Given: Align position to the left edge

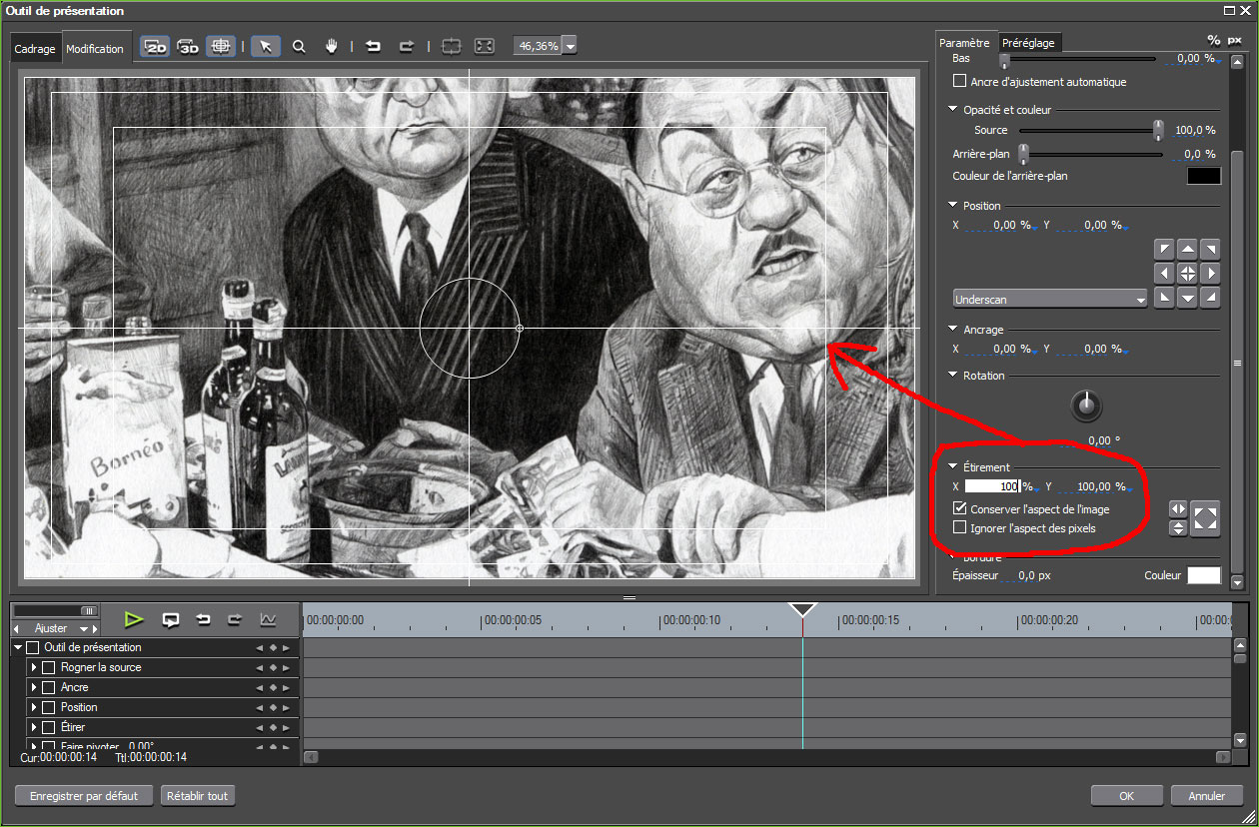Looking at the screenshot, I should tap(1164, 273).
